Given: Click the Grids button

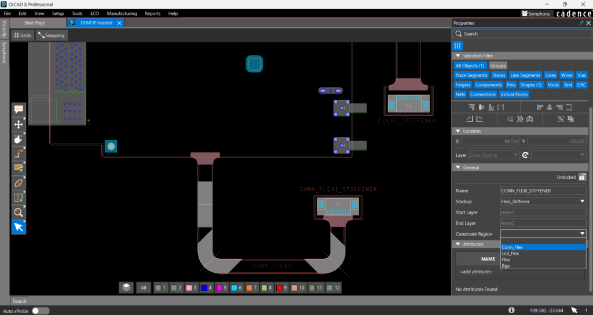Looking at the screenshot, I should (x=23, y=35).
